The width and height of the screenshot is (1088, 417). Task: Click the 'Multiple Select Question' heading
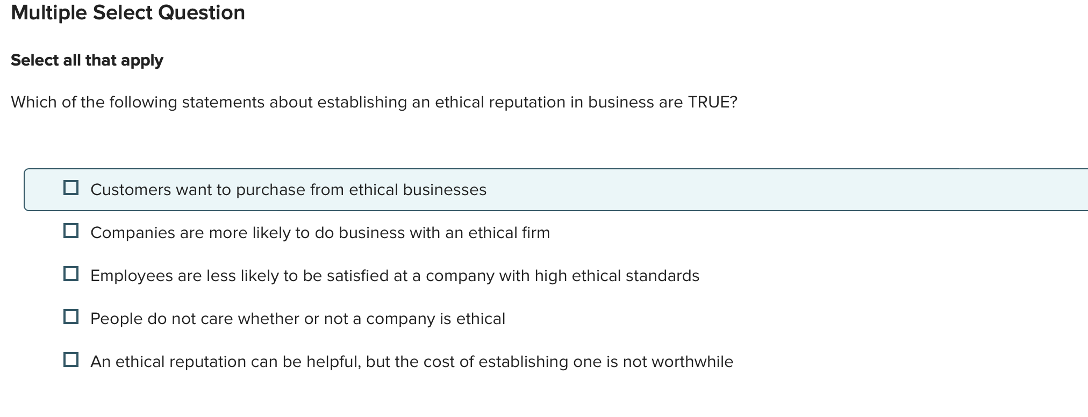(x=128, y=12)
